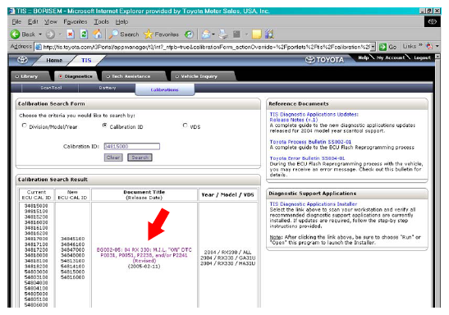Select the Calibrations sub-tab
The image size is (449, 315).
(165, 89)
